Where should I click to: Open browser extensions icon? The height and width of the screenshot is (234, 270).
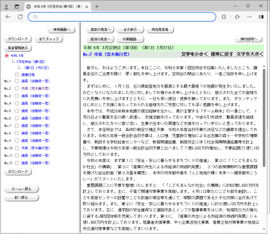224,17
